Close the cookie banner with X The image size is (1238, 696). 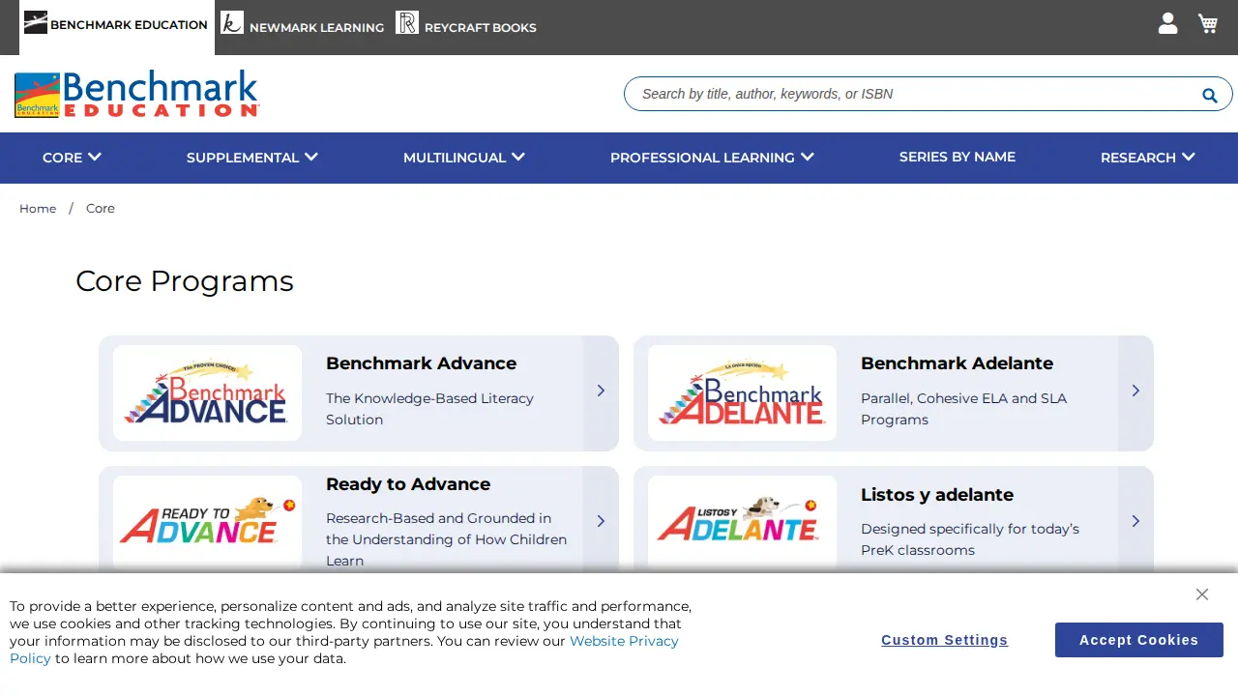click(x=1202, y=594)
